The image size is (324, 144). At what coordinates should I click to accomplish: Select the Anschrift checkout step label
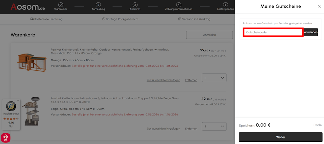(135, 9)
